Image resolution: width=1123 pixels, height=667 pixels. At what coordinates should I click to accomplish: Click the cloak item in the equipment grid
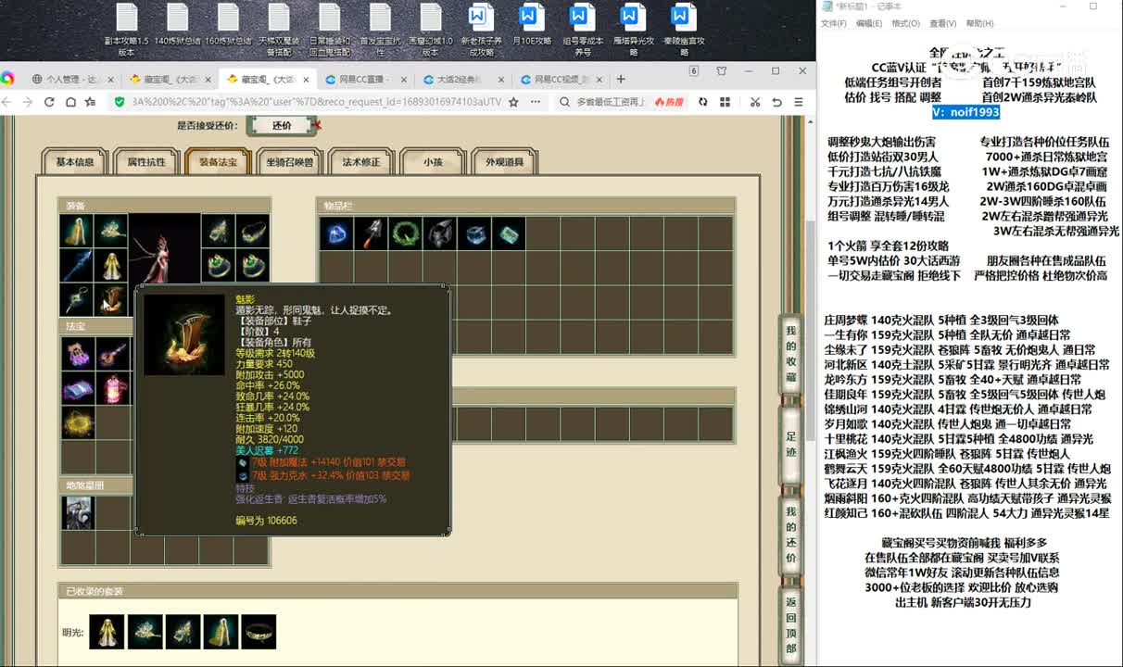pos(76,232)
